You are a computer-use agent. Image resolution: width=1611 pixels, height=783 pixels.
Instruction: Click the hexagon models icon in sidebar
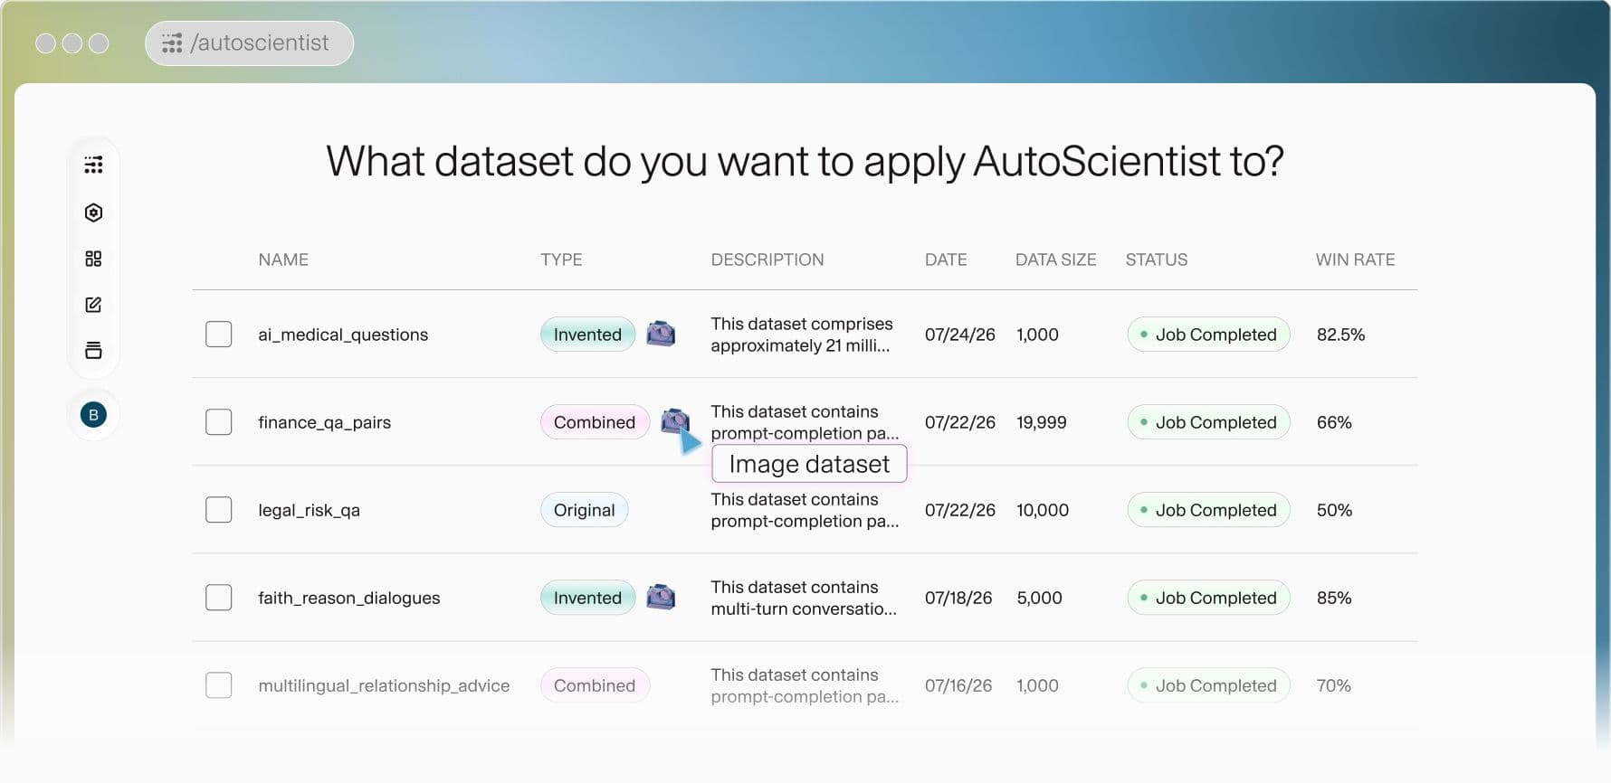tap(93, 212)
